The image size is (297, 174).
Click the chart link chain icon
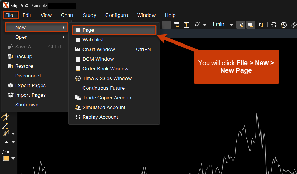[x=198, y=25]
